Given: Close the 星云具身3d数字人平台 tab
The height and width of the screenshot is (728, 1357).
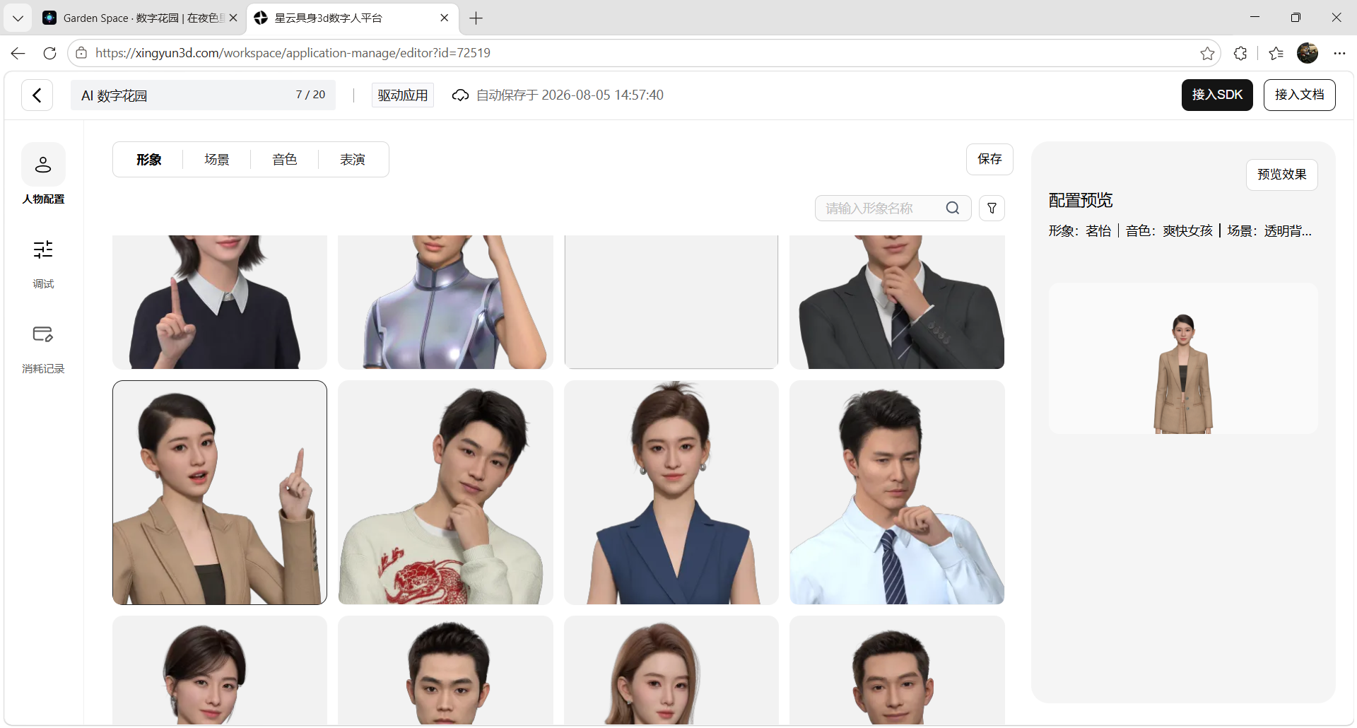Looking at the screenshot, I should [x=445, y=18].
